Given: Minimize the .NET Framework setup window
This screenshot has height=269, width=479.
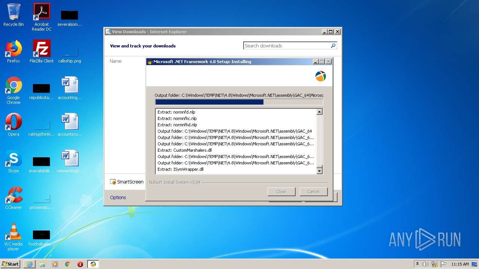Looking at the screenshot, I should tap(315, 62).
